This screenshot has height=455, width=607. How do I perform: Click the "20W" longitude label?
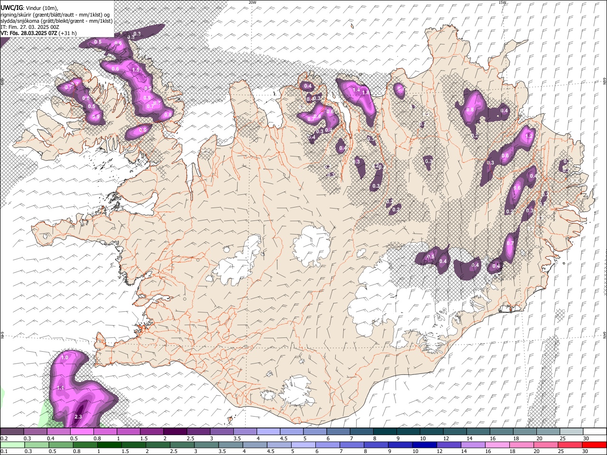coord(252,2)
